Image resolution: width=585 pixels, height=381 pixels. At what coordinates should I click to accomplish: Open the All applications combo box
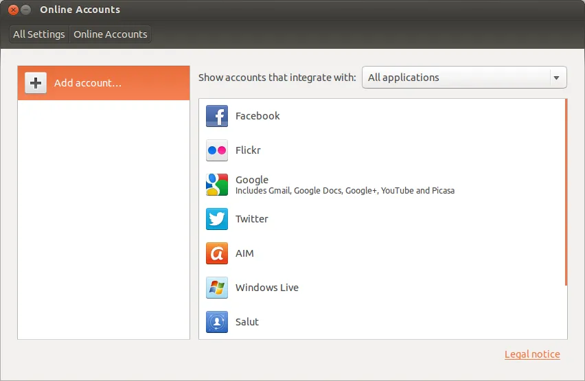tap(455, 78)
